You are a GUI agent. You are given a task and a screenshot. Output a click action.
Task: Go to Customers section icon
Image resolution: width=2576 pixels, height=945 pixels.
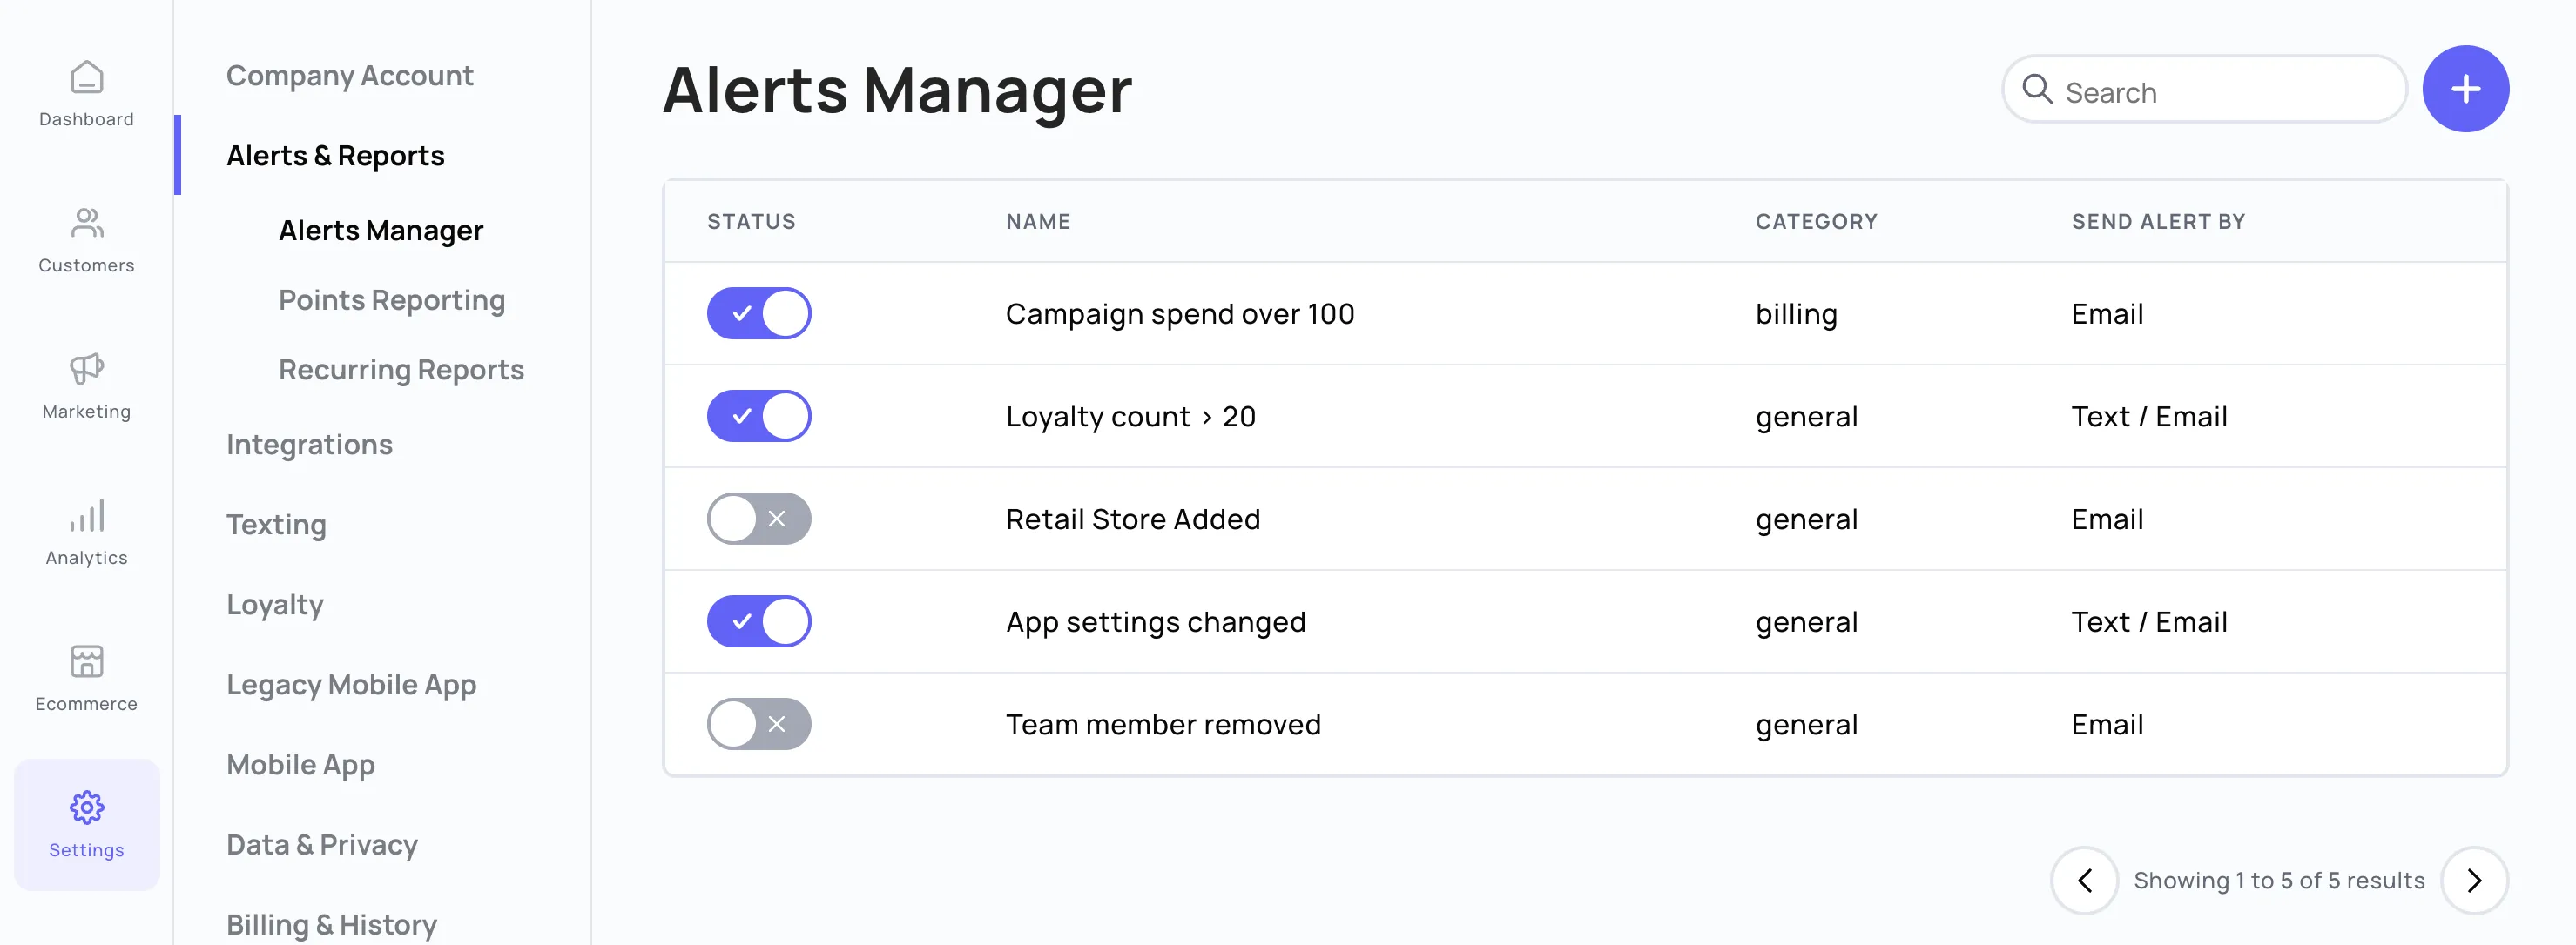(x=87, y=223)
